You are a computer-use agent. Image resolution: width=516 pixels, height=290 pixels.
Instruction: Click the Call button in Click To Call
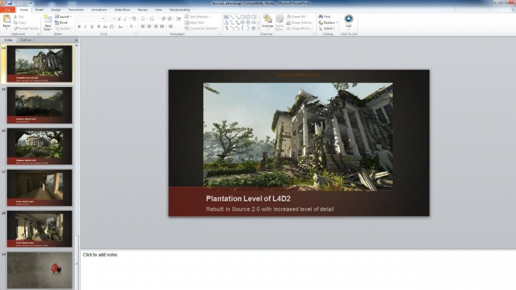(x=348, y=21)
